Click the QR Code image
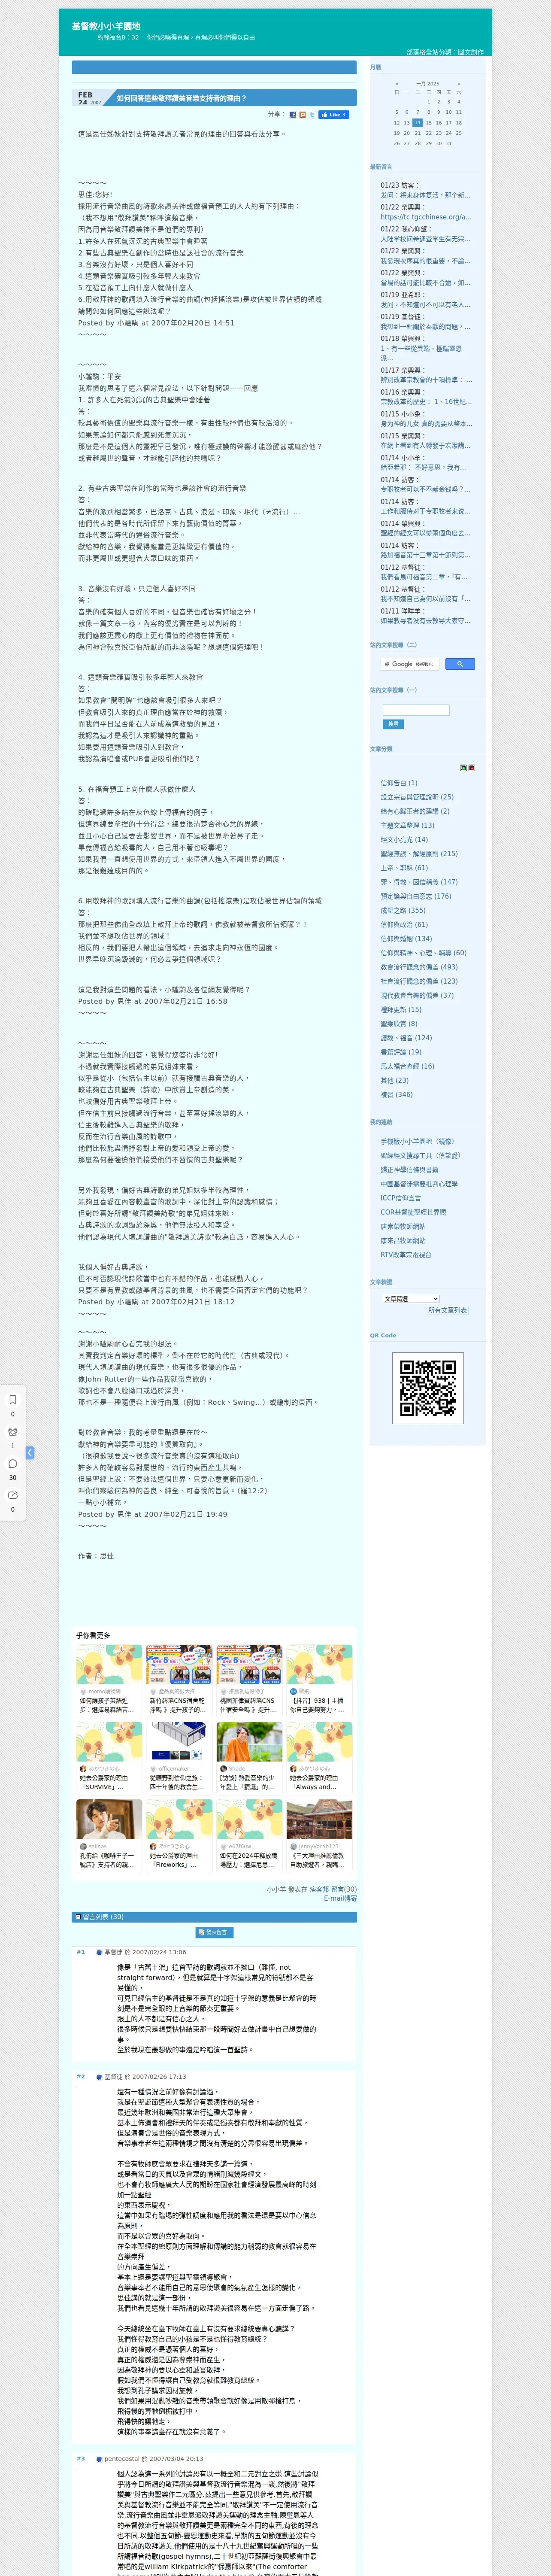 [428, 1387]
